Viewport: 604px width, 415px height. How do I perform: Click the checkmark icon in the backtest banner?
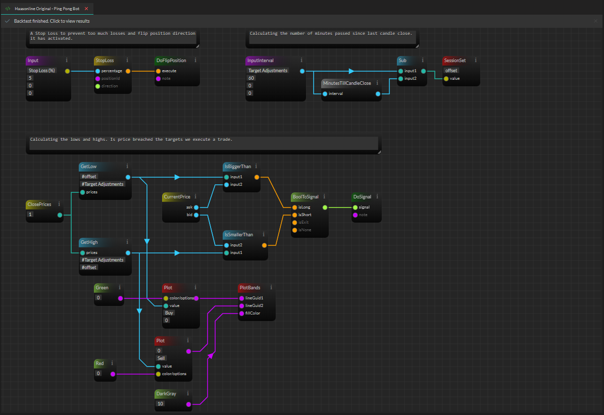[7, 21]
